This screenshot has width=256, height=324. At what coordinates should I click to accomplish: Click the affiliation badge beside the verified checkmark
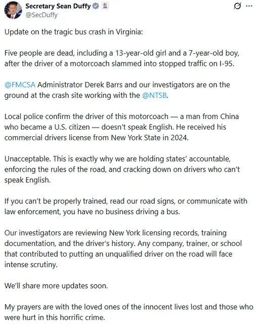tap(105, 6)
